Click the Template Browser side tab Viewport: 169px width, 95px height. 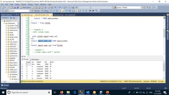[168, 22]
